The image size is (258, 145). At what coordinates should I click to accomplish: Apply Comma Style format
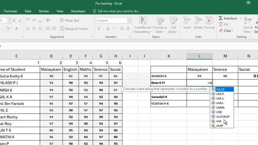click(x=114, y=29)
